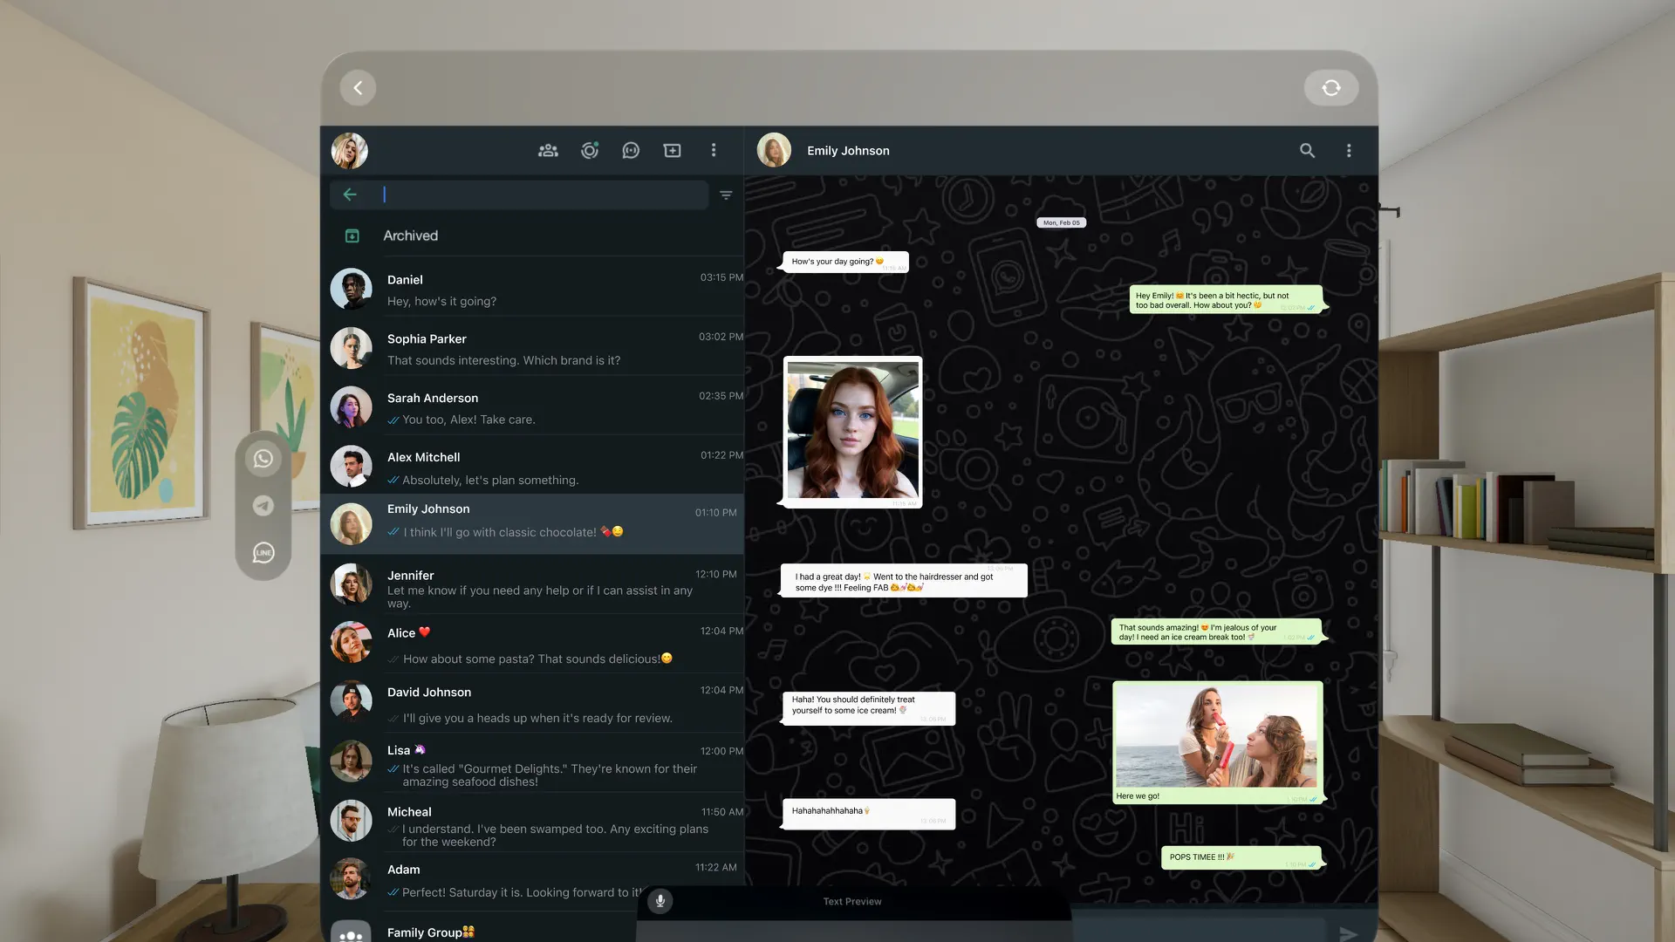Search within the Emily Johnson conversation

(1308, 150)
